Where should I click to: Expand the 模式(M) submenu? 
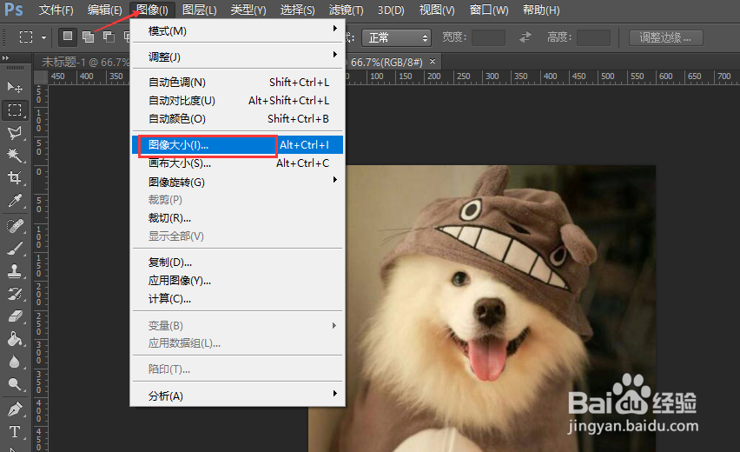click(x=237, y=30)
